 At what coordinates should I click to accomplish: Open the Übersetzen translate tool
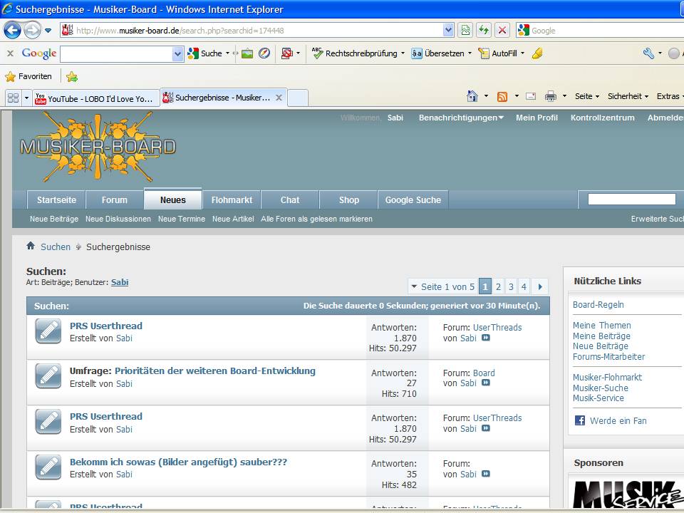438,53
